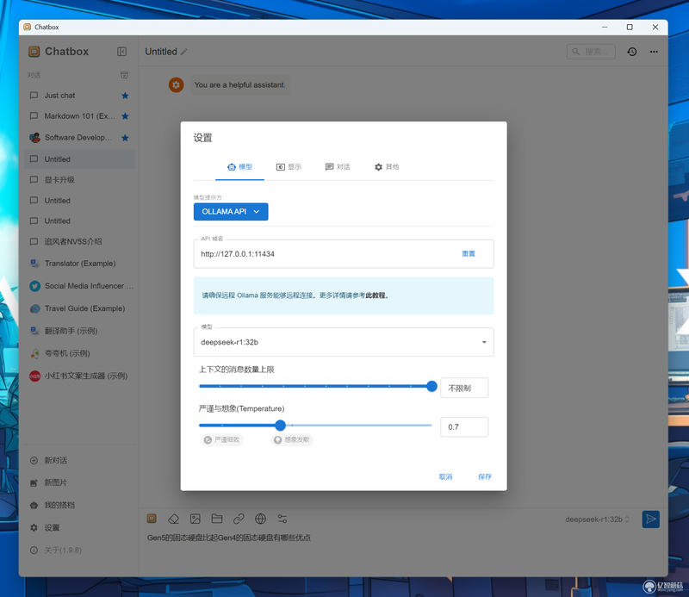Switch to the 模型 tab
This screenshot has width=689, height=597.
pyautogui.click(x=240, y=167)
